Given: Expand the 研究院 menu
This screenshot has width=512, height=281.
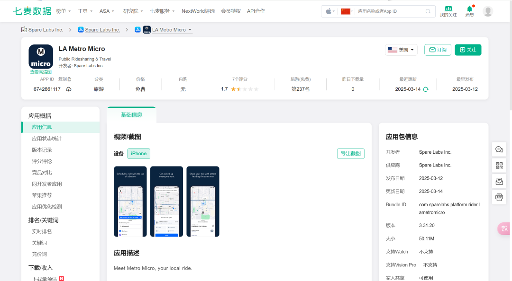Looking at the screenshot, I should click(x=133, y=11).
